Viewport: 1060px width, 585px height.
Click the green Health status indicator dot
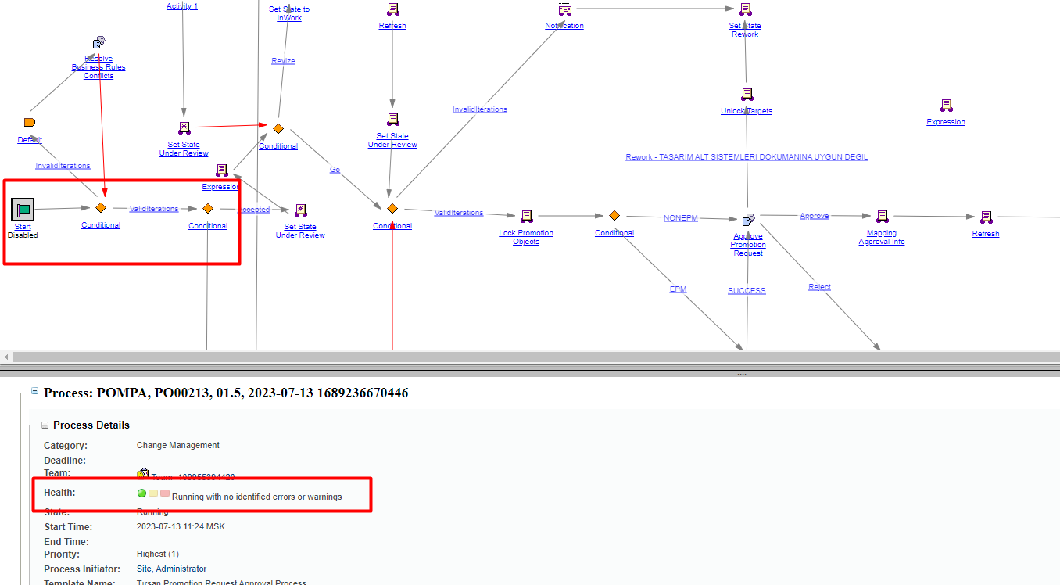click(141, 493)
